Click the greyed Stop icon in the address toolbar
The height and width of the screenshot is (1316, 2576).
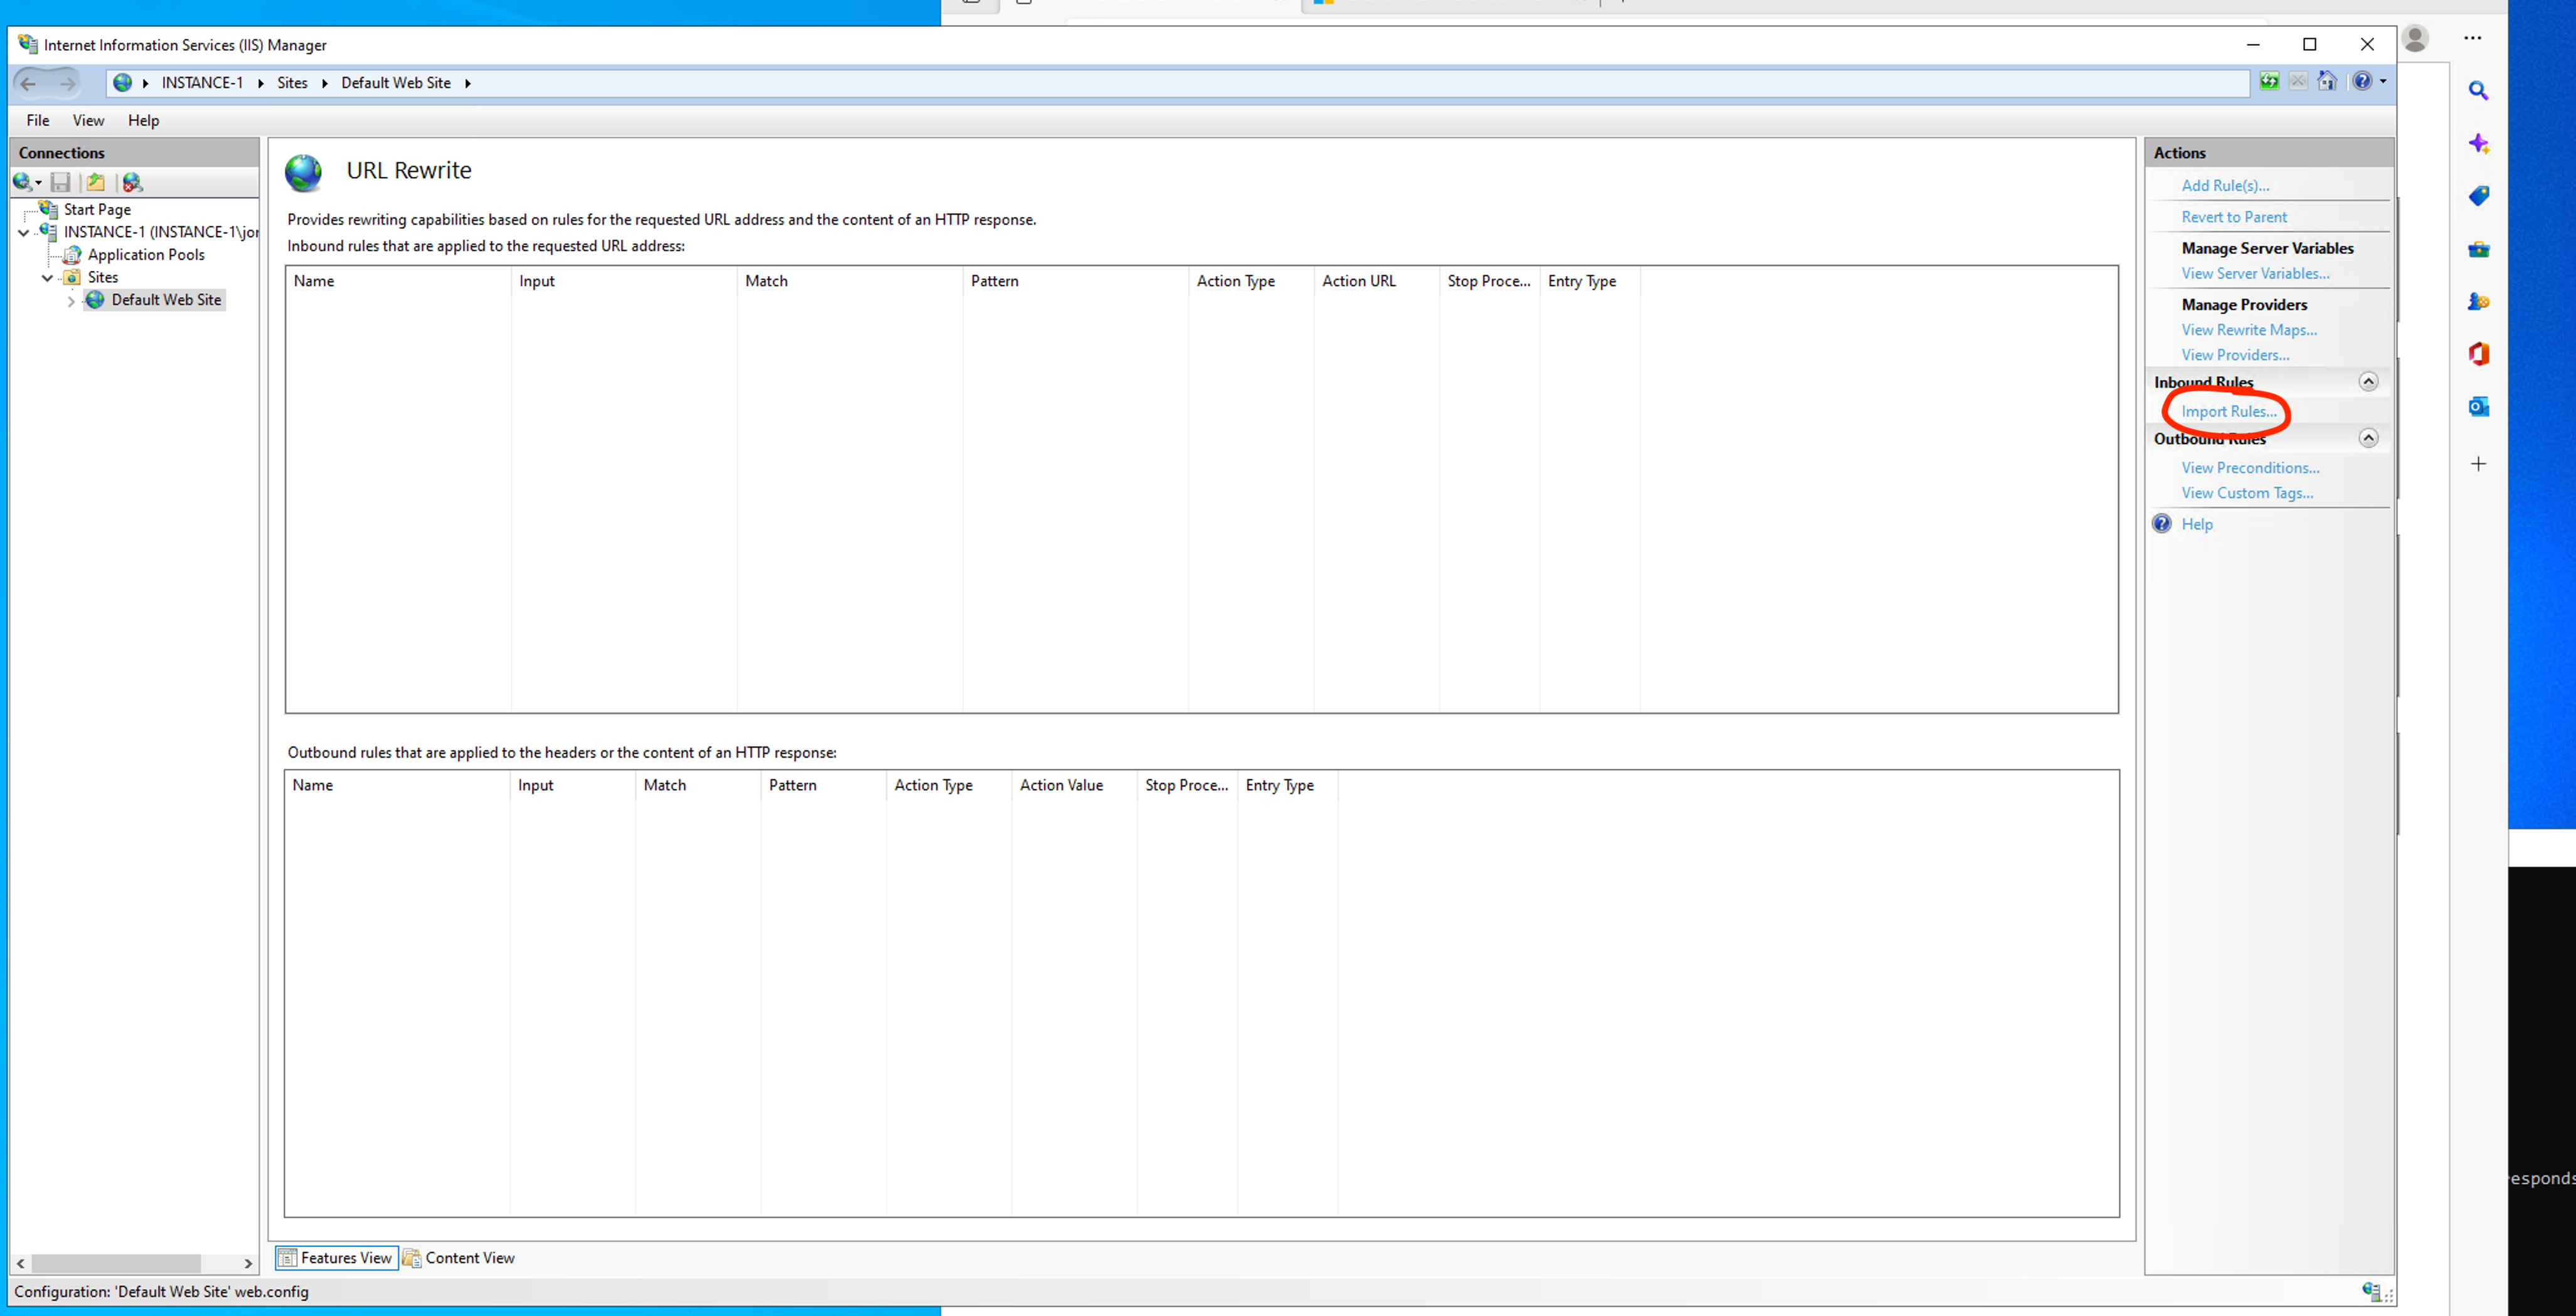click(x=2298, y=82)
